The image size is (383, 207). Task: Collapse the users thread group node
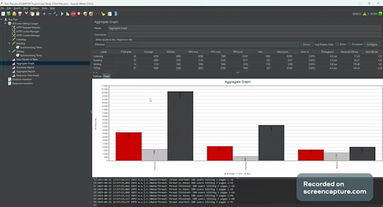6,24
